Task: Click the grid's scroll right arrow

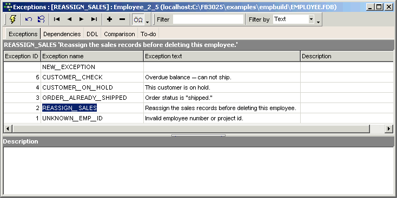Action: click(x=389, y=129)
